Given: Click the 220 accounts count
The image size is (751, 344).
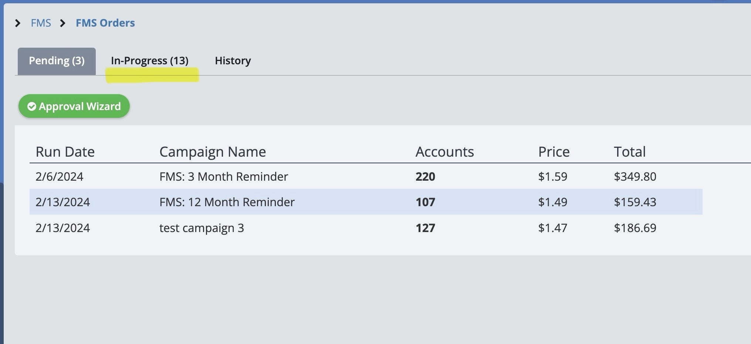Looking at the screenshot, I should (x=425, y=177).
